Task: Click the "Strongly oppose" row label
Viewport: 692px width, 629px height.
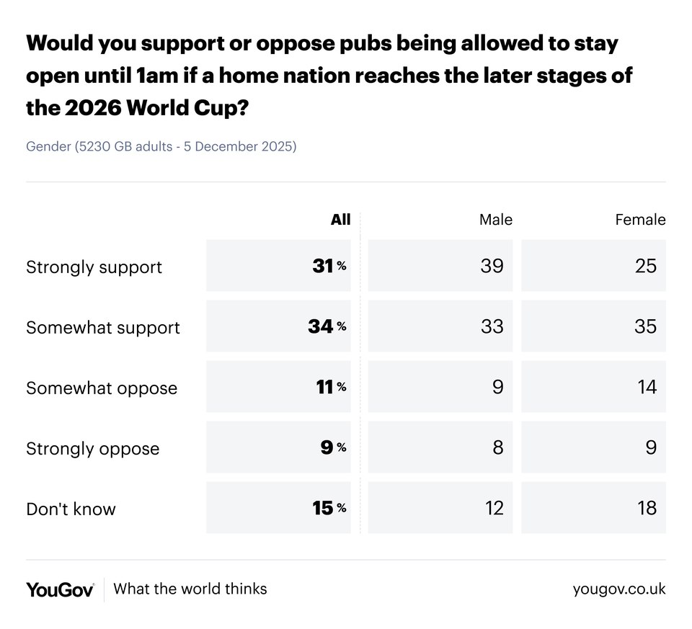Action: [x=92, y=449]
